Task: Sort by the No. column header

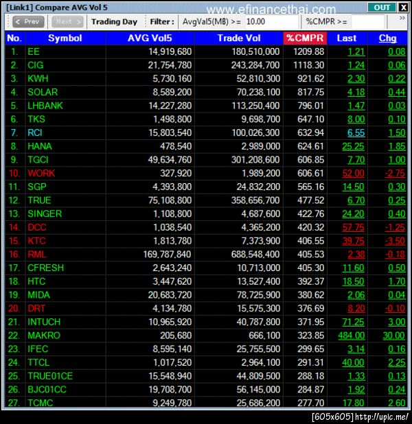Action: point(14,38)
